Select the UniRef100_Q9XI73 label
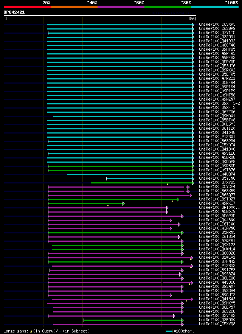The height and width of the screenshot is (334, 242). pyautogui.click(x=217, y=245)
